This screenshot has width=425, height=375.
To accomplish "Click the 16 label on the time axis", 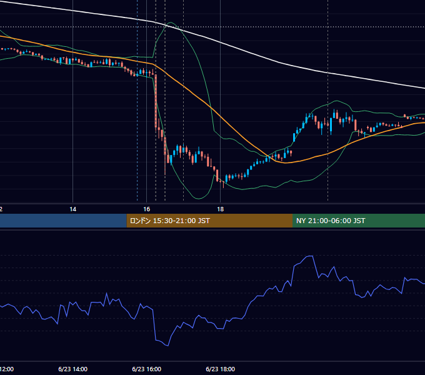I will 147,209.
